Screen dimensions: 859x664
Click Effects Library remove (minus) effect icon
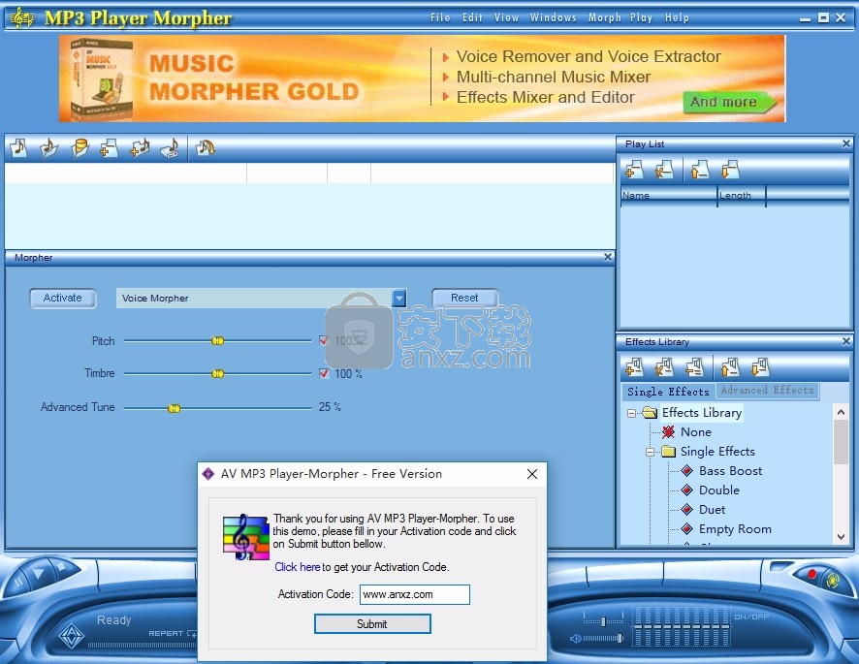click(694, 367)
